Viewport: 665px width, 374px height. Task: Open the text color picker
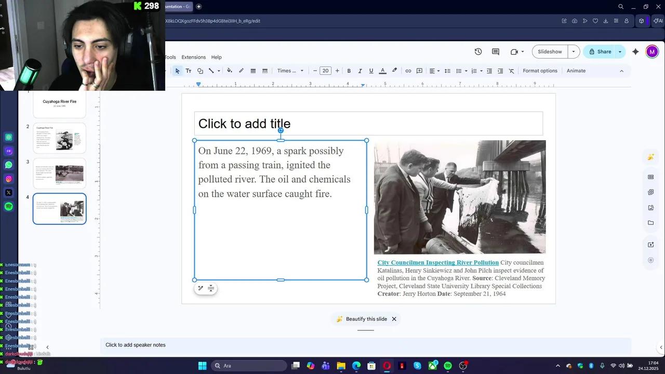click(x=382, y=71)
